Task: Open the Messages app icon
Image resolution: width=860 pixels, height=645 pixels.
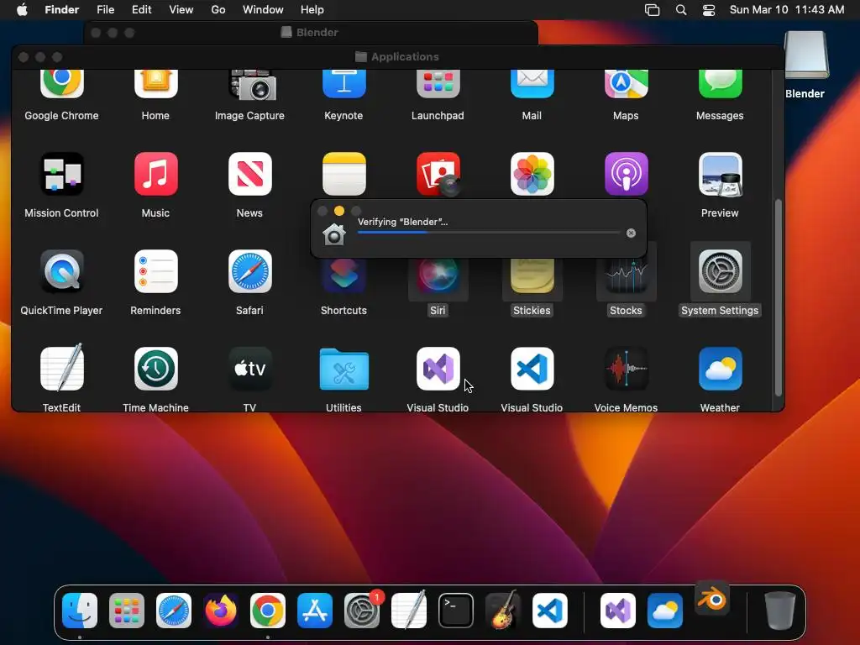Action: pyautogui.click(x=720, y=84)
